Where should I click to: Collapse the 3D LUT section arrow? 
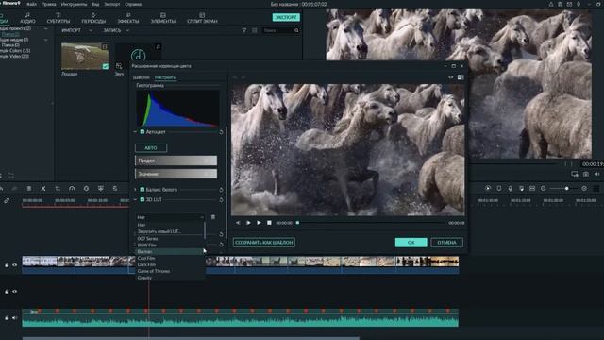(135, 199)
